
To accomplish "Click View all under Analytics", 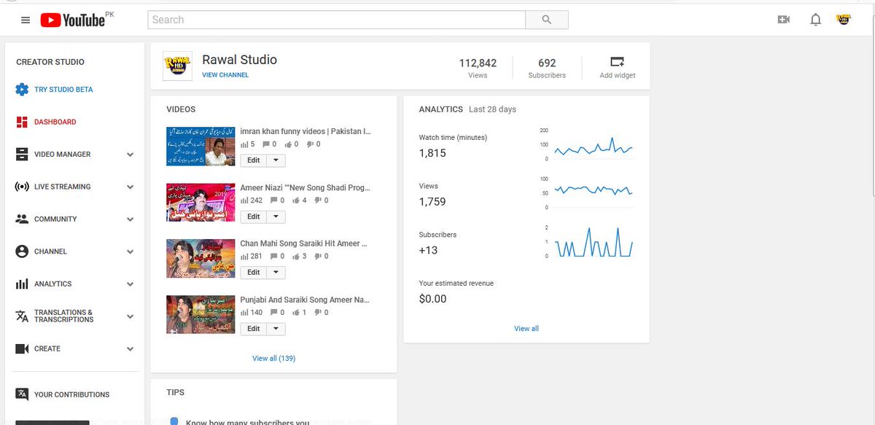I will tap(526, 329).
